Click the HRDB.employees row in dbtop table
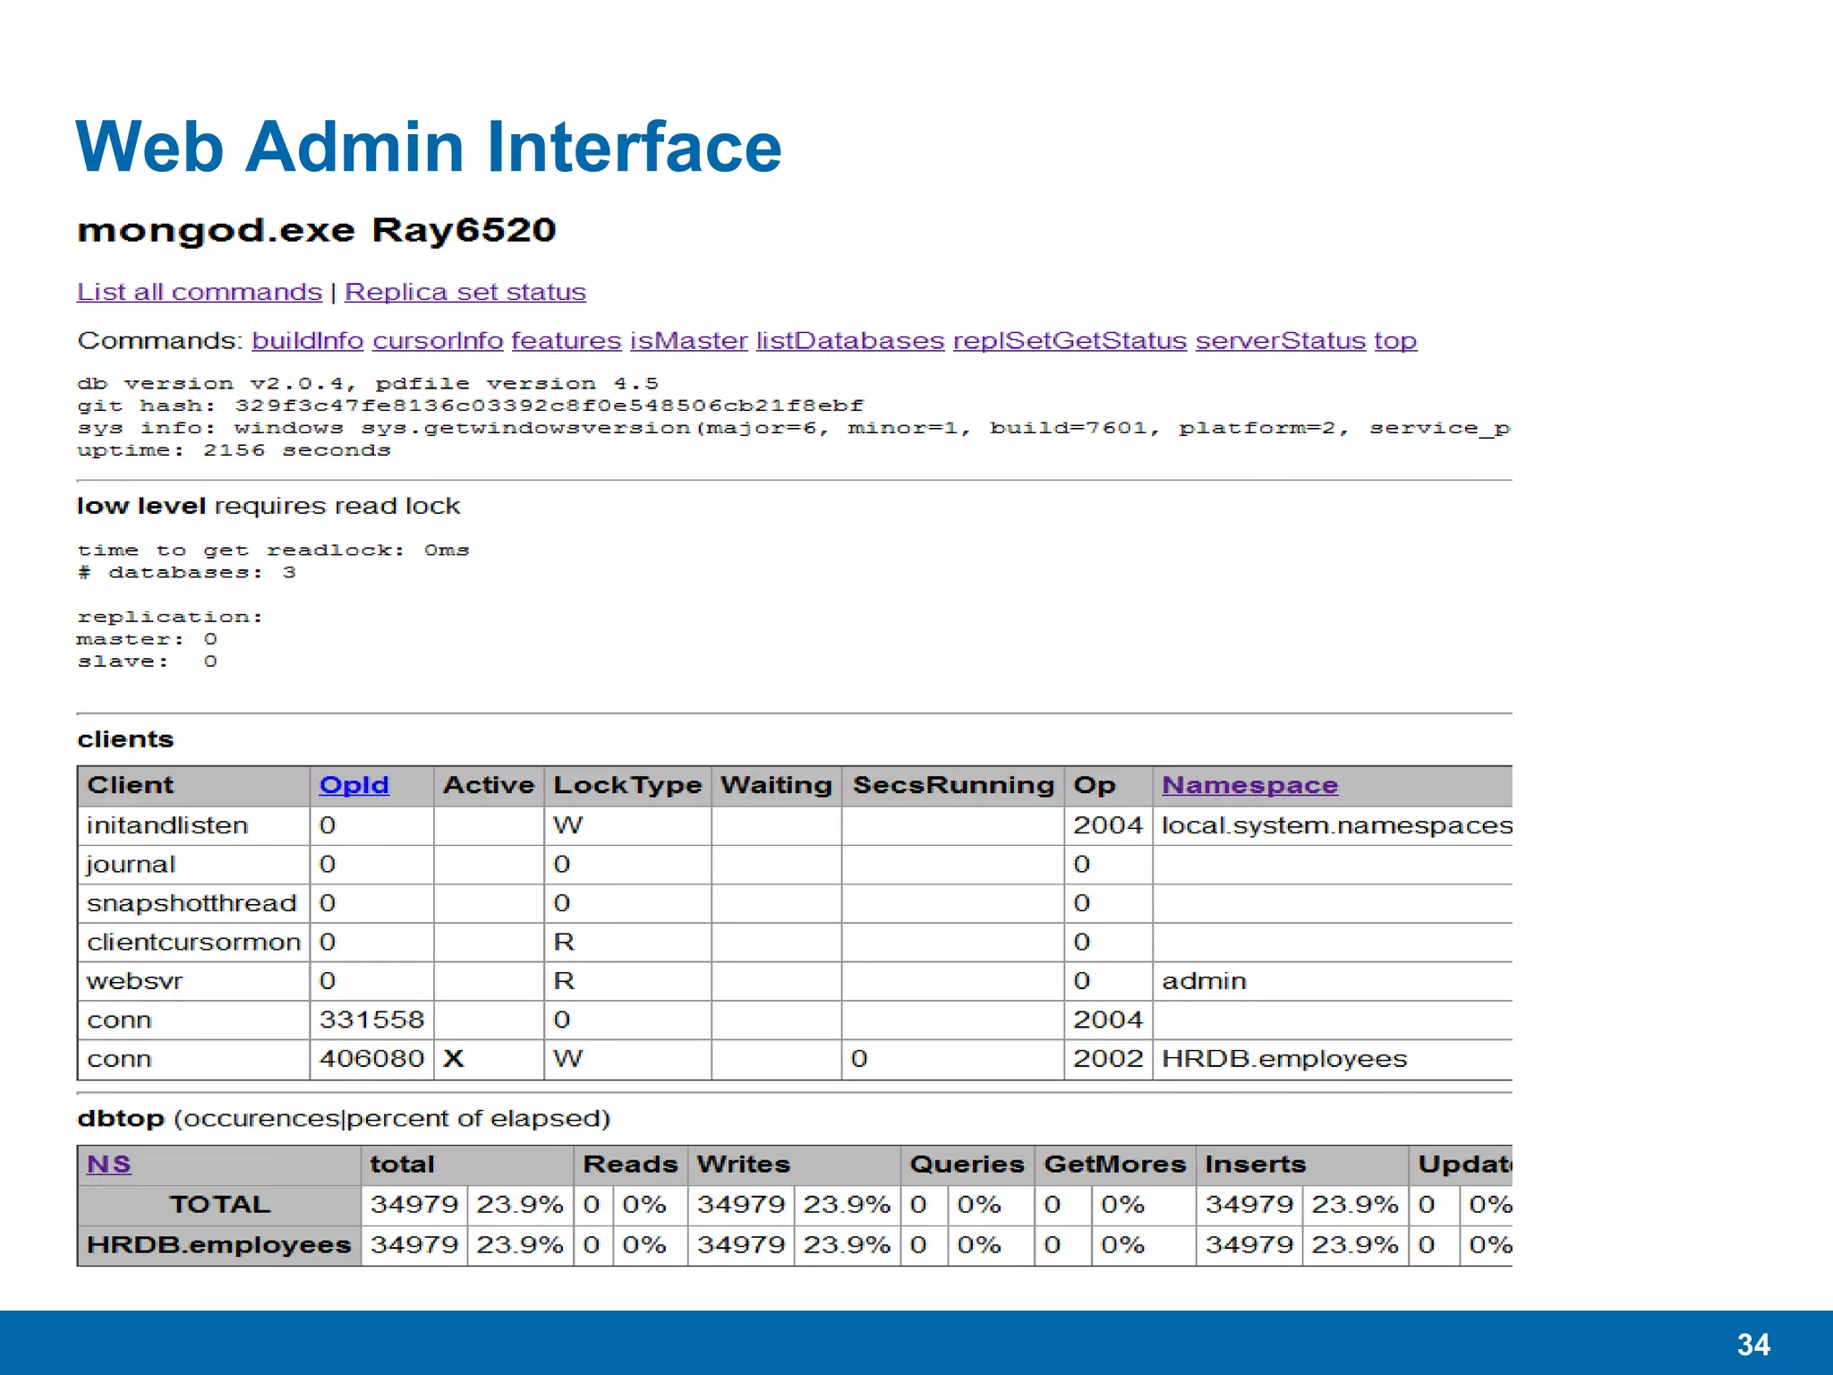The height and width of the screenshot is (1375, 1833). tap(218, 1245)
